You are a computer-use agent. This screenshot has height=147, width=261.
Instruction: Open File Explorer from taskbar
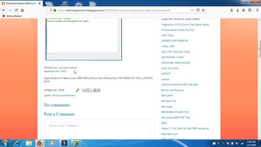click(x=29, y=143)
